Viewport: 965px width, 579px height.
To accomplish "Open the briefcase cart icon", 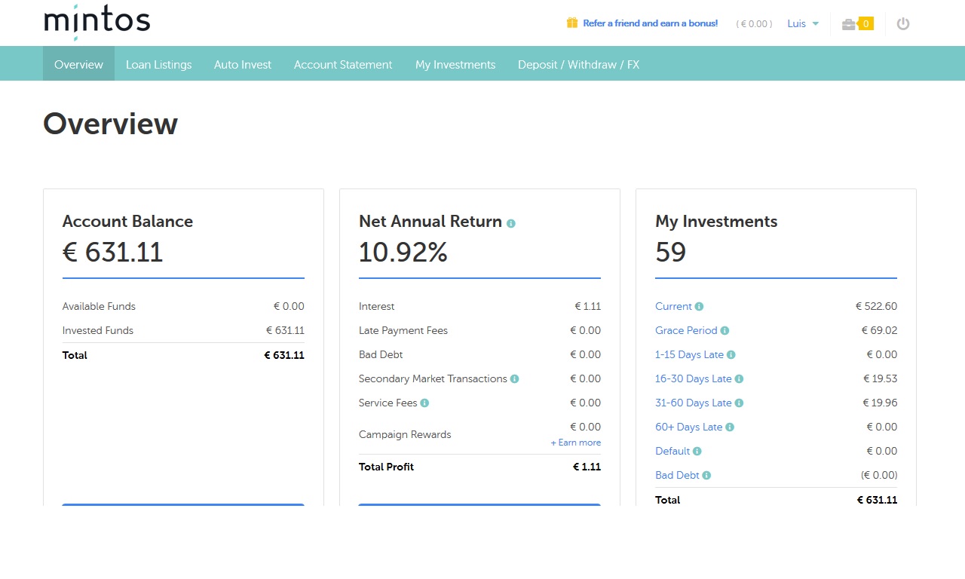I will click(849, 24).
